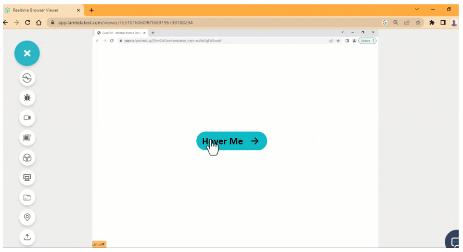Screen dimensions: 463x252
Task: Open a new tab in outer browser
Action: coord(91,10)
